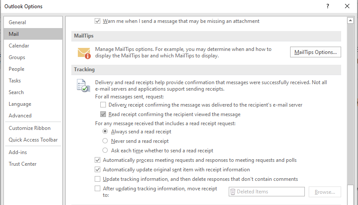Choose Ask each time for read receipt
Image resolution: width=358 pixels, height=205 pixels.
click(x=105, y=151)
